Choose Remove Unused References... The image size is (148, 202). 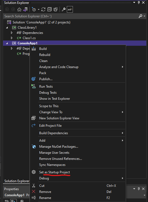60,158
